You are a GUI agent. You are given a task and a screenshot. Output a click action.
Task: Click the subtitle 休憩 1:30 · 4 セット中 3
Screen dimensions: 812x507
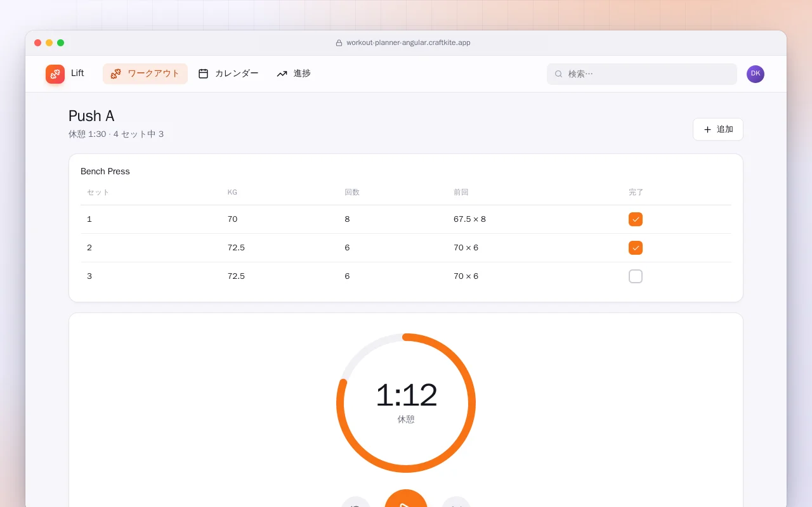click(x=116, y=134)
